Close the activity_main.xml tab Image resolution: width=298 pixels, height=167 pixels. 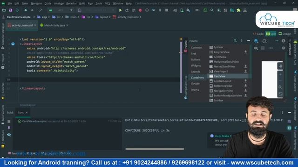[35, 25]
